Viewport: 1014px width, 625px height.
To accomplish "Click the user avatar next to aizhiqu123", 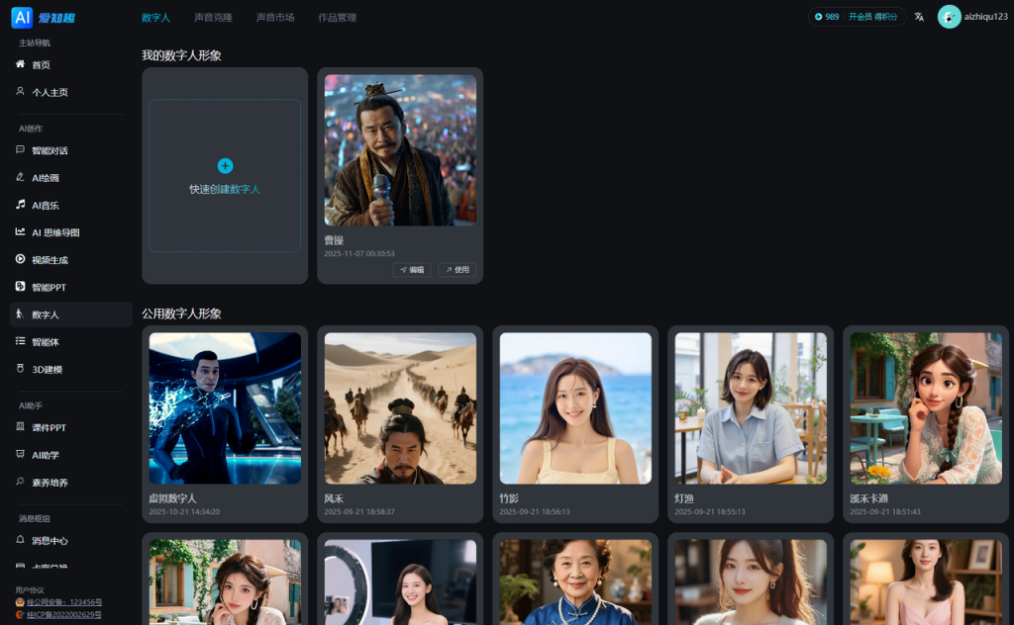I will (x=949, y=17).
